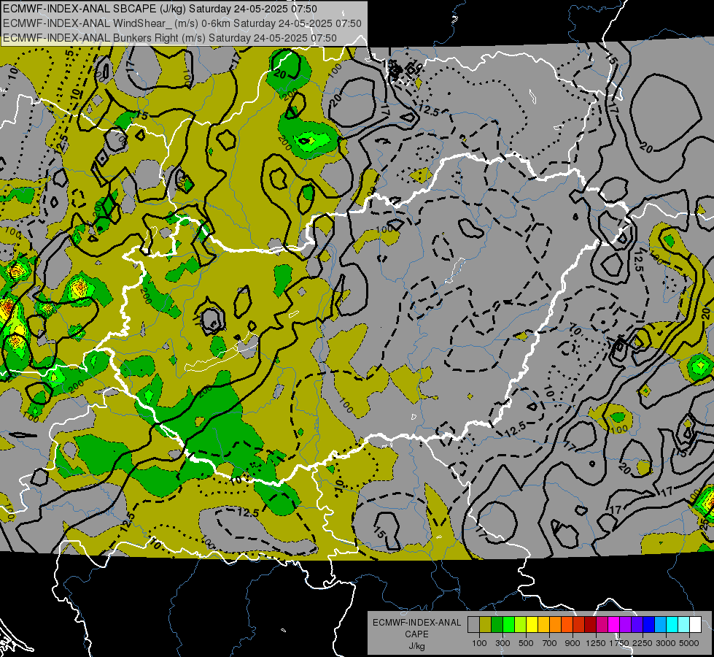This screenshot has height=657, width=714.
Task: Click the 1250 value under the legend
Action: coord(596,643)
